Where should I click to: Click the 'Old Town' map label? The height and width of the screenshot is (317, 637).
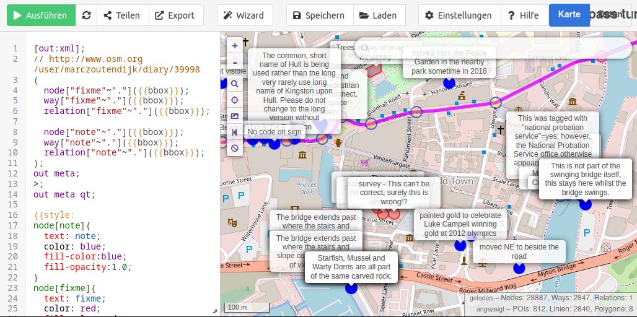(x=453, y=181)
